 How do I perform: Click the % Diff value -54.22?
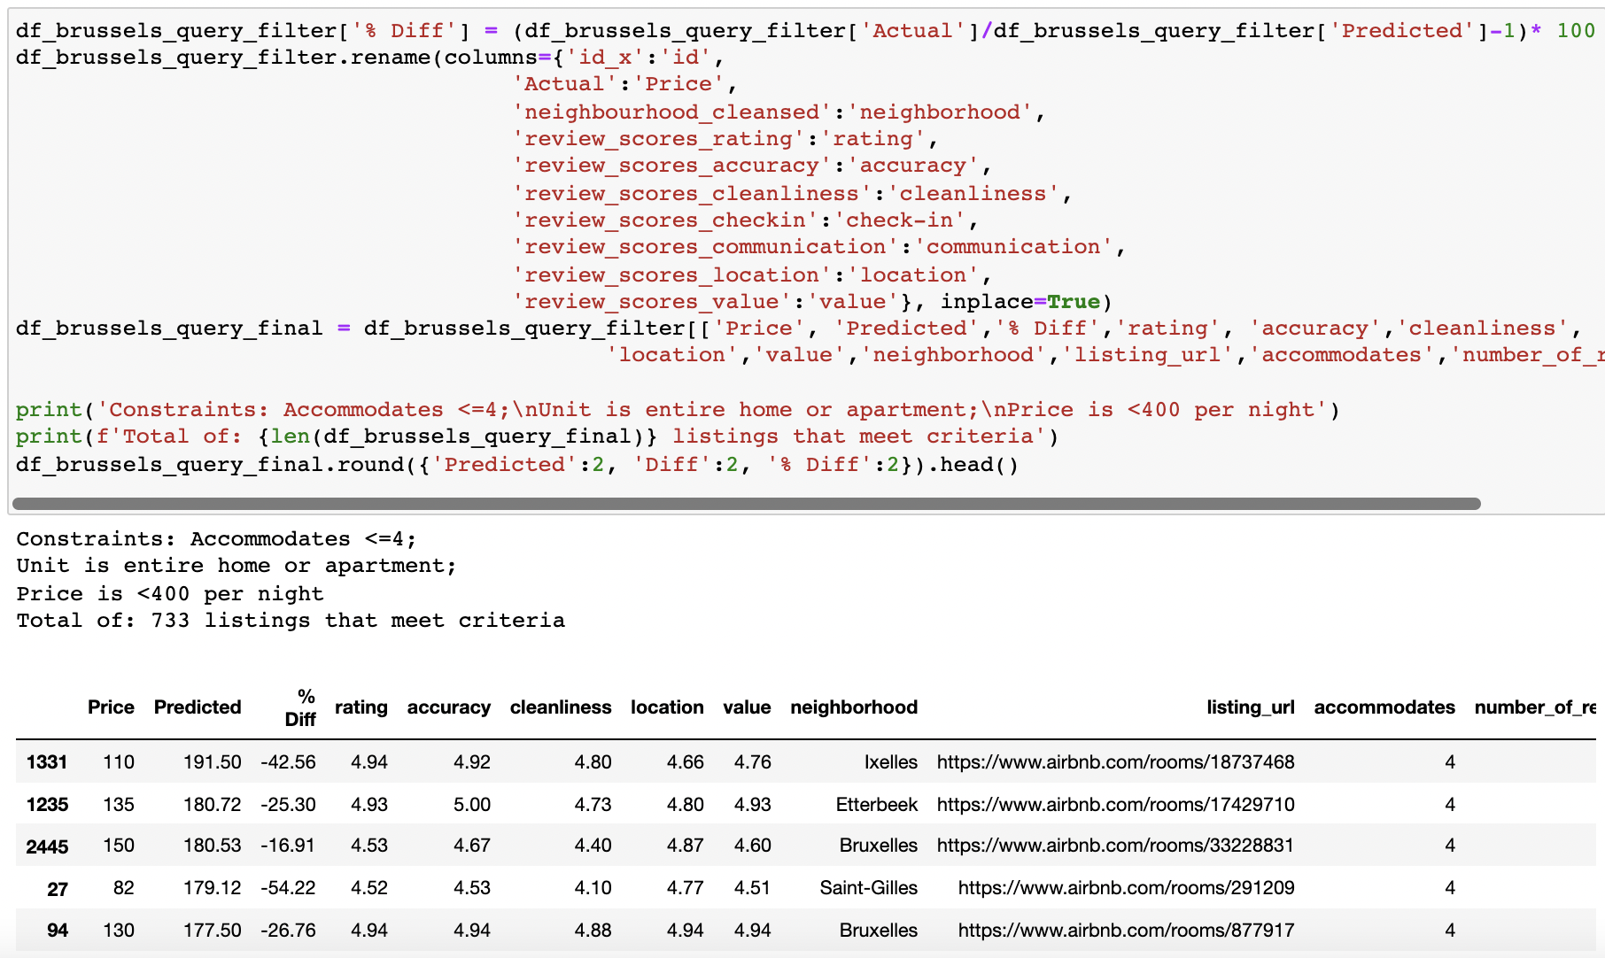(288, 888)
